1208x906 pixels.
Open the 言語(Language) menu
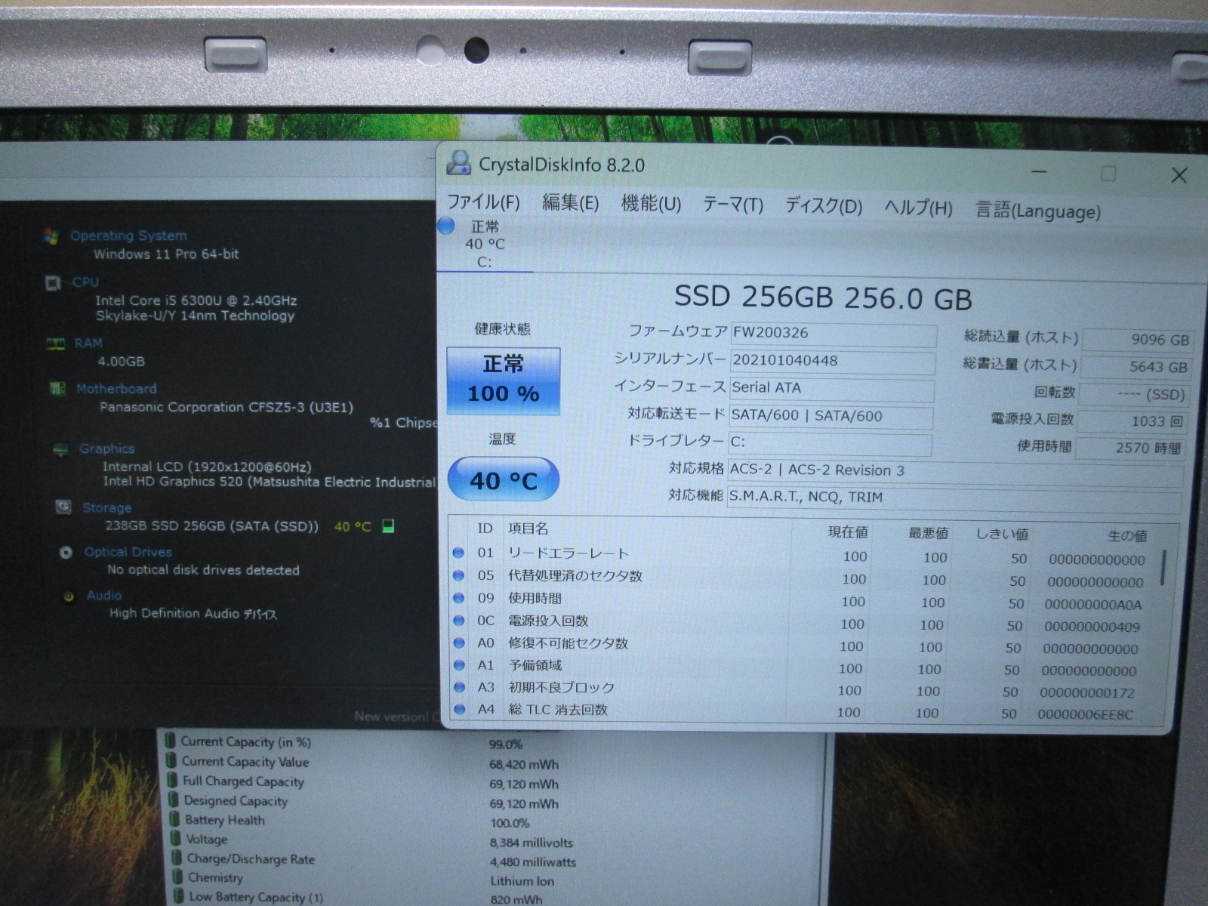point(1037,211)
